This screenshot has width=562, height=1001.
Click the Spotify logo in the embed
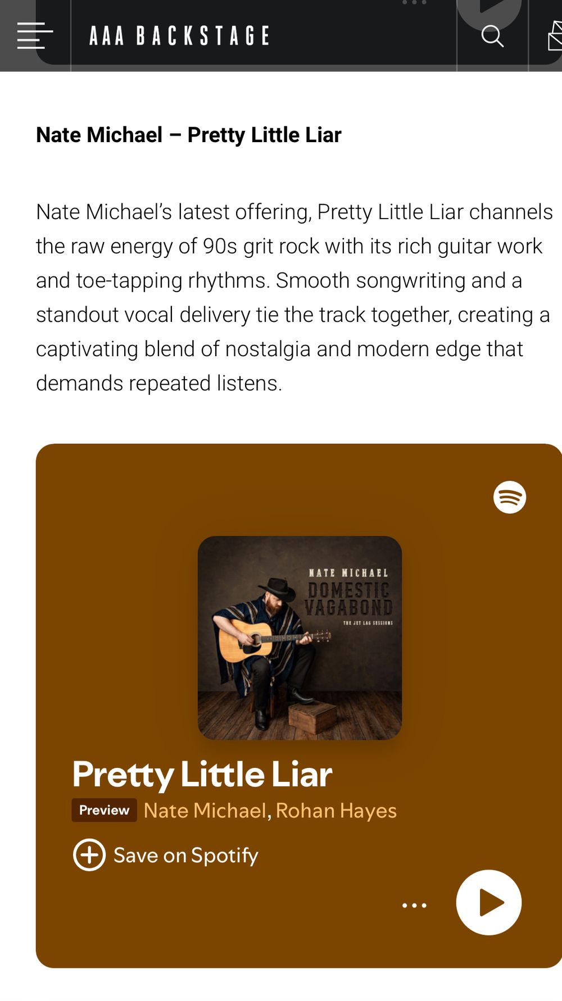(510, 497)
